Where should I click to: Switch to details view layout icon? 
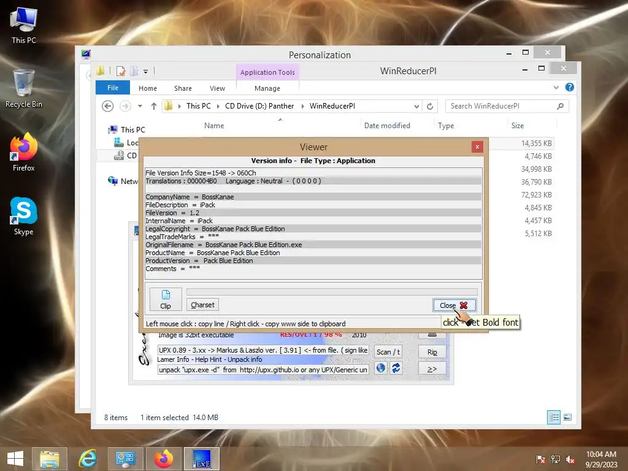[x=554, y=417]
